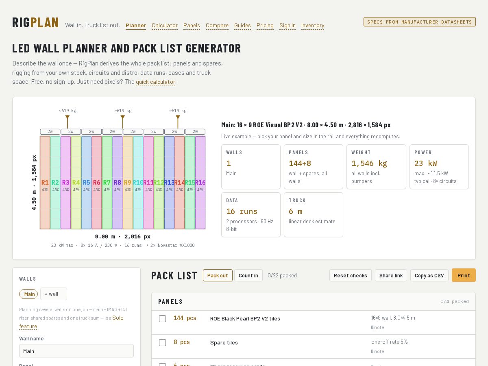This screenshot has height=366, width=488.
Task: Add another wall with + wall
Action: (x=53, y=294)
